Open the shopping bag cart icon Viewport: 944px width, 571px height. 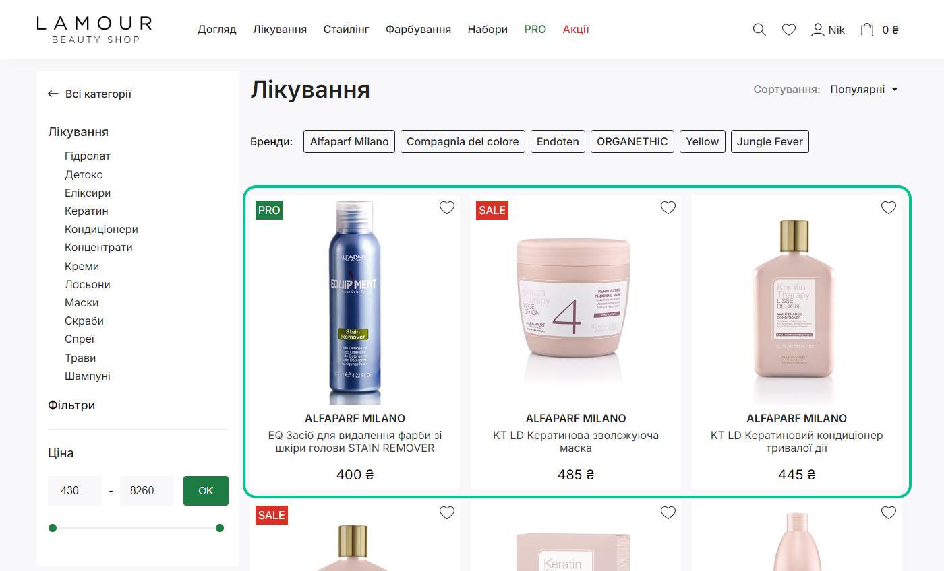pyautogui.click(x=867, y=30)
